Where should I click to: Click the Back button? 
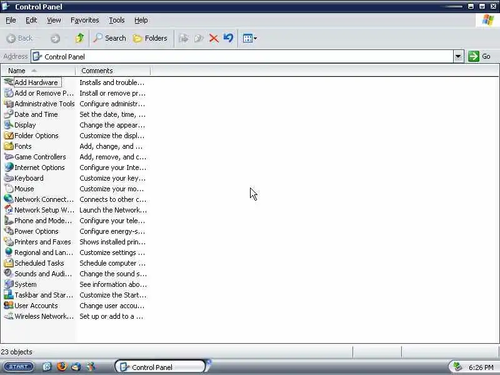coord(19,38)
